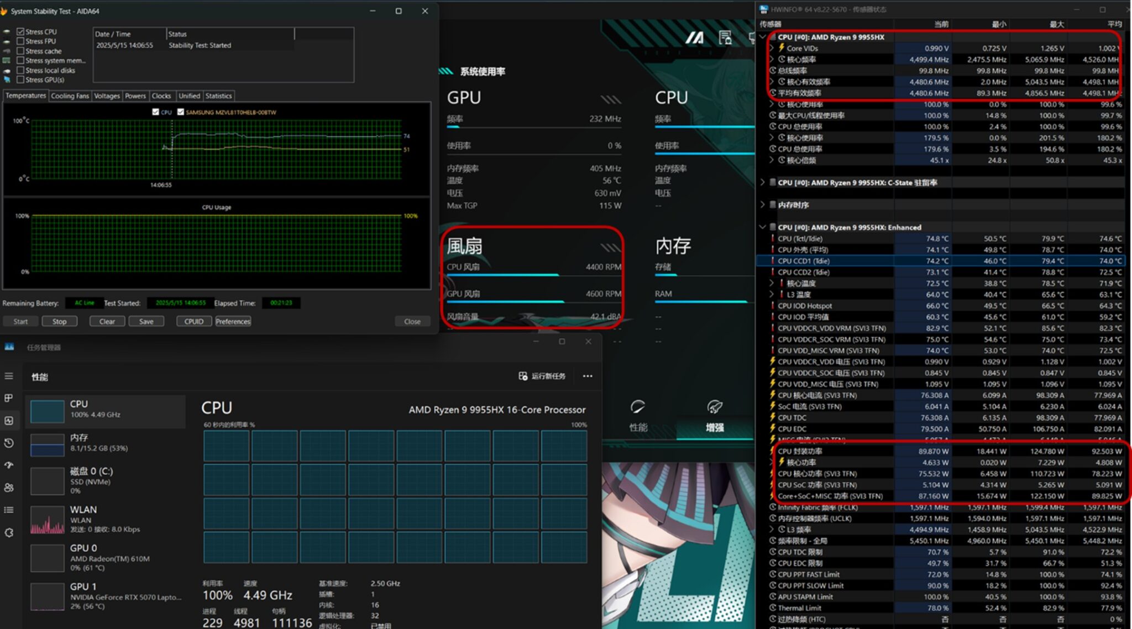
Task: Click HWiNFO app icon in title bar
Action: pyautogui.click(x=764, y=9)
